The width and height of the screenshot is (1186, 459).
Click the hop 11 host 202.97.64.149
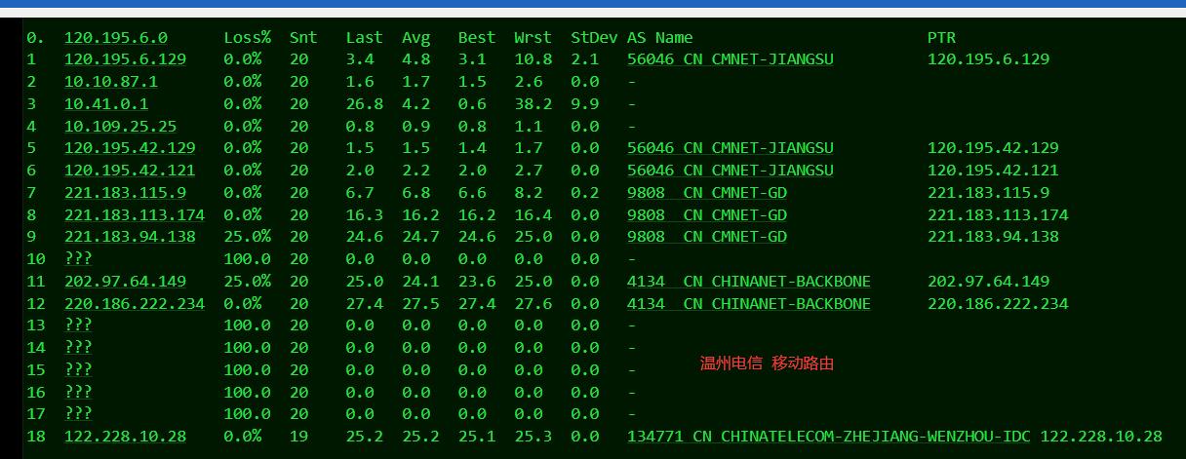tap(125, 281)
